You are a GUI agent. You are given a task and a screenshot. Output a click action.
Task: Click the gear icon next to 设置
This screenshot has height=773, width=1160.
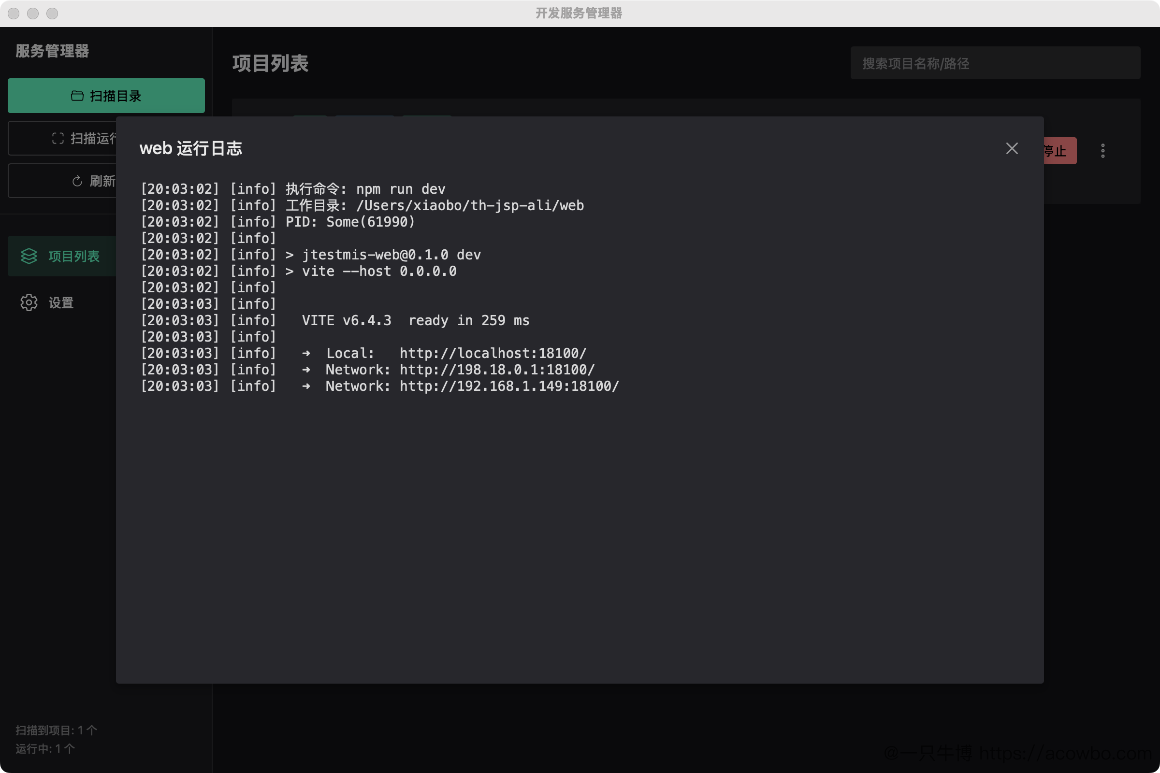click(29, 303)
